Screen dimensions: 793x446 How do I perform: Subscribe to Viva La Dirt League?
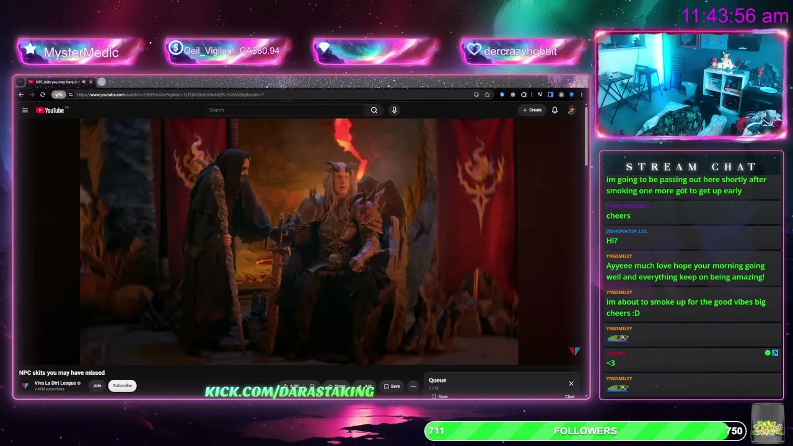tap(122, 386)
